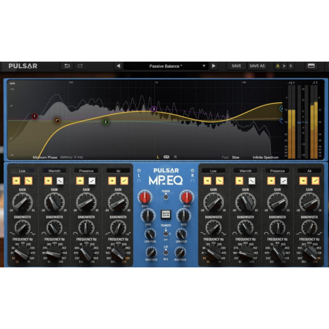This screenshot has width=329, height=329.
Task: Select the B compare state
Action: (291, 66)
